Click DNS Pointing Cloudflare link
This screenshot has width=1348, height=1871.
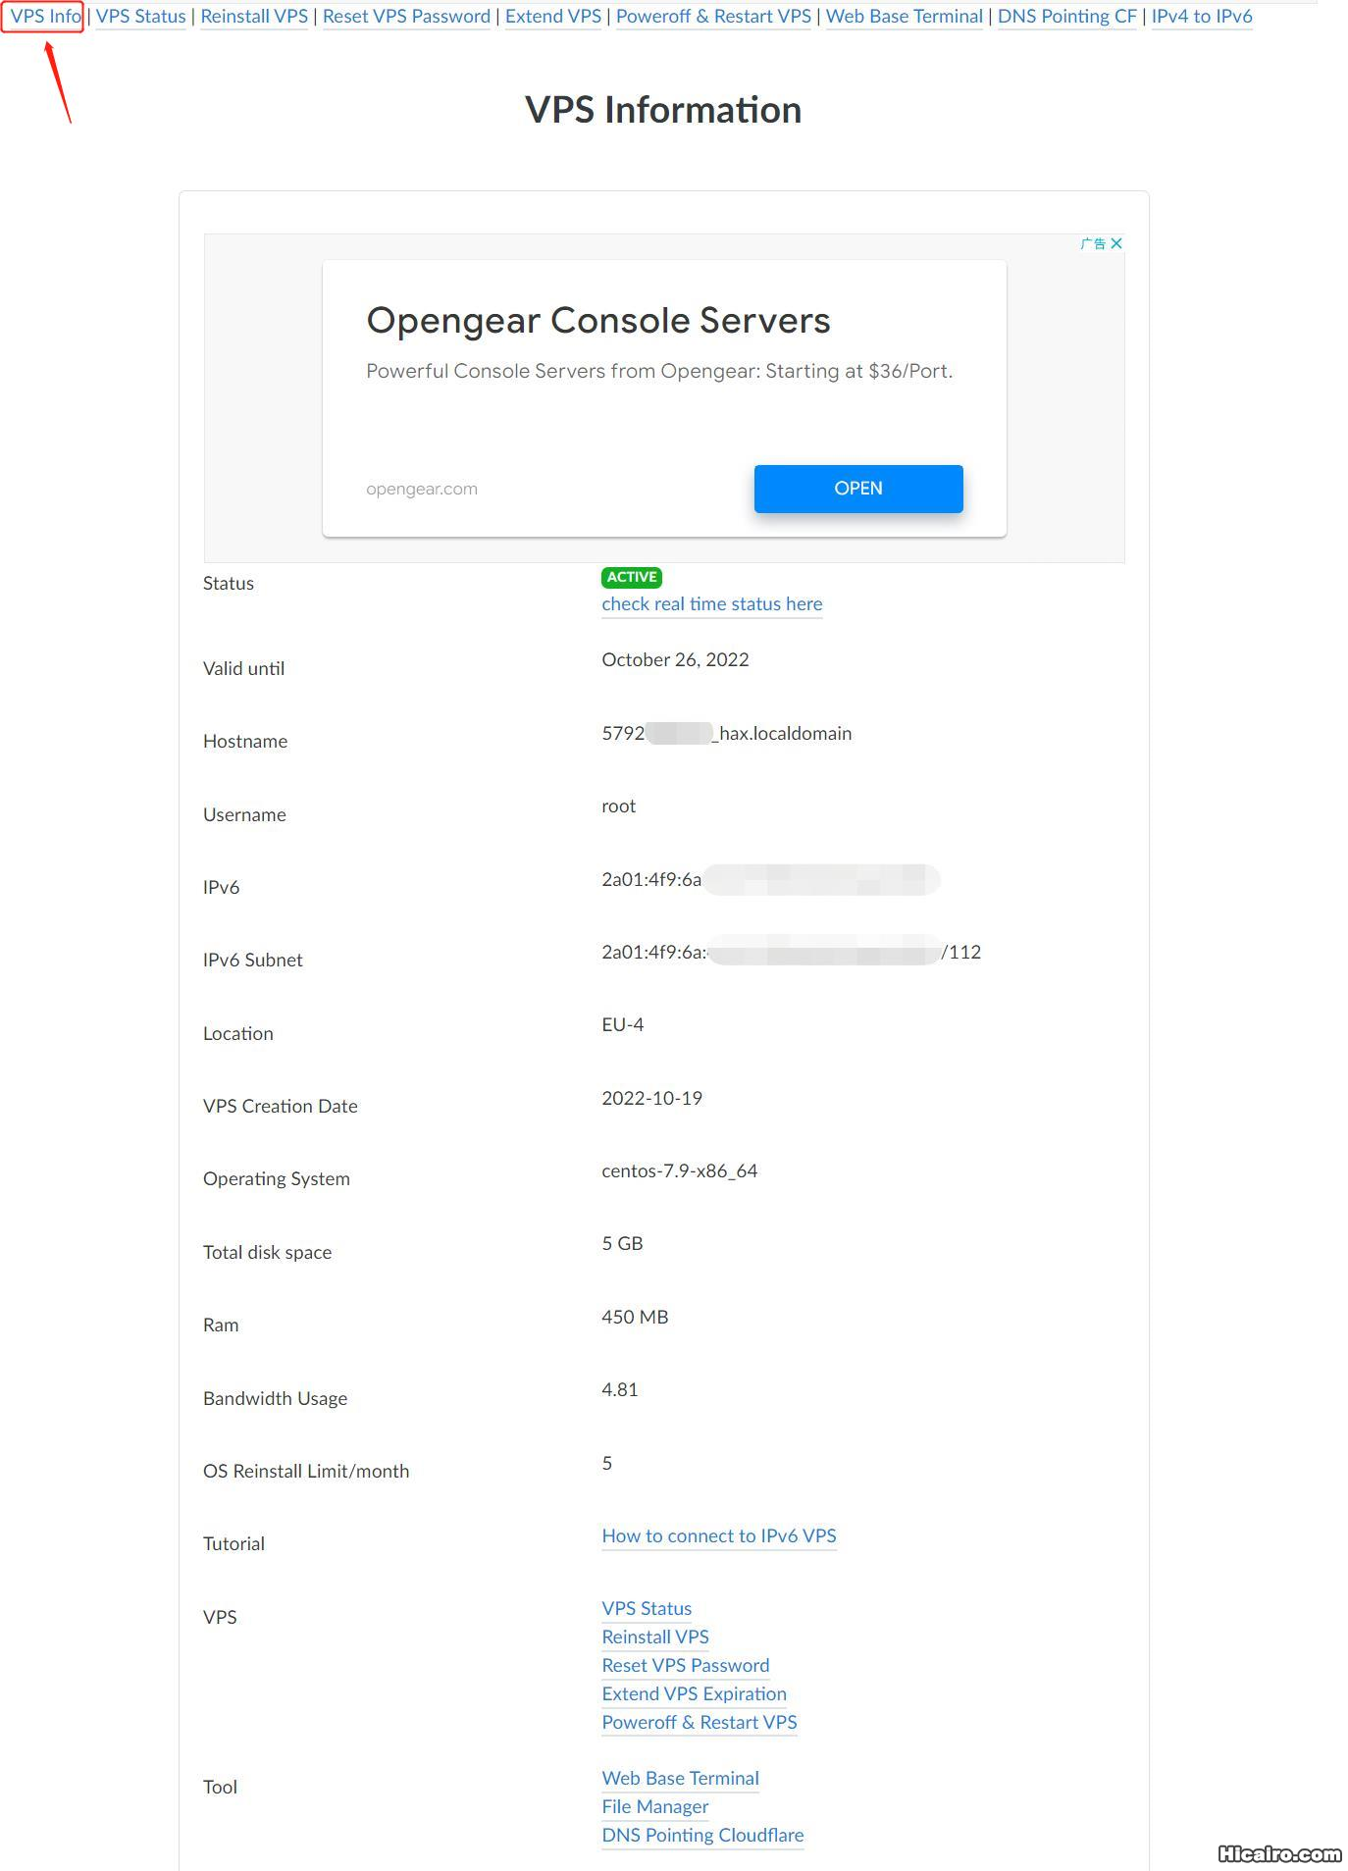702,1836
